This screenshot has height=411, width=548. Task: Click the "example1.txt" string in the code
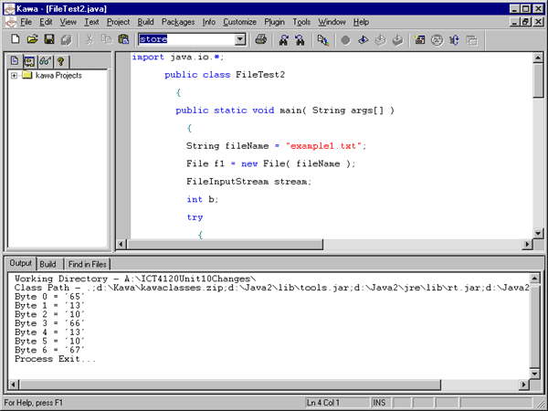coord(323,146)
